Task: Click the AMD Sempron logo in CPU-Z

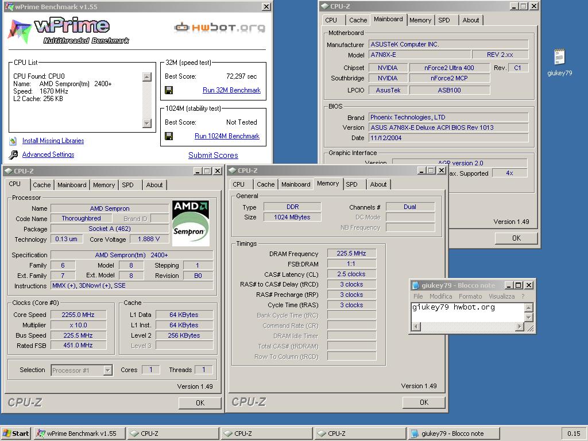Action: pyautogui.click(x=191, y=223)
